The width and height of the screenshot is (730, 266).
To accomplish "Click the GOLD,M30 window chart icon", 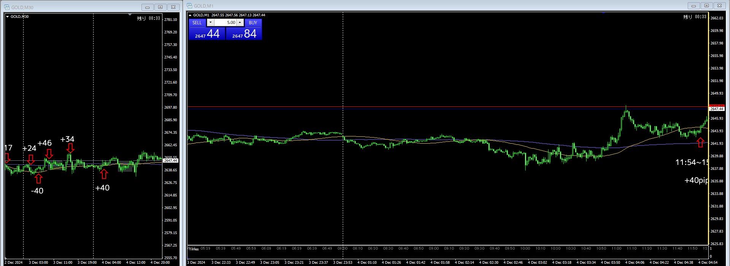I will click(7, 7).
